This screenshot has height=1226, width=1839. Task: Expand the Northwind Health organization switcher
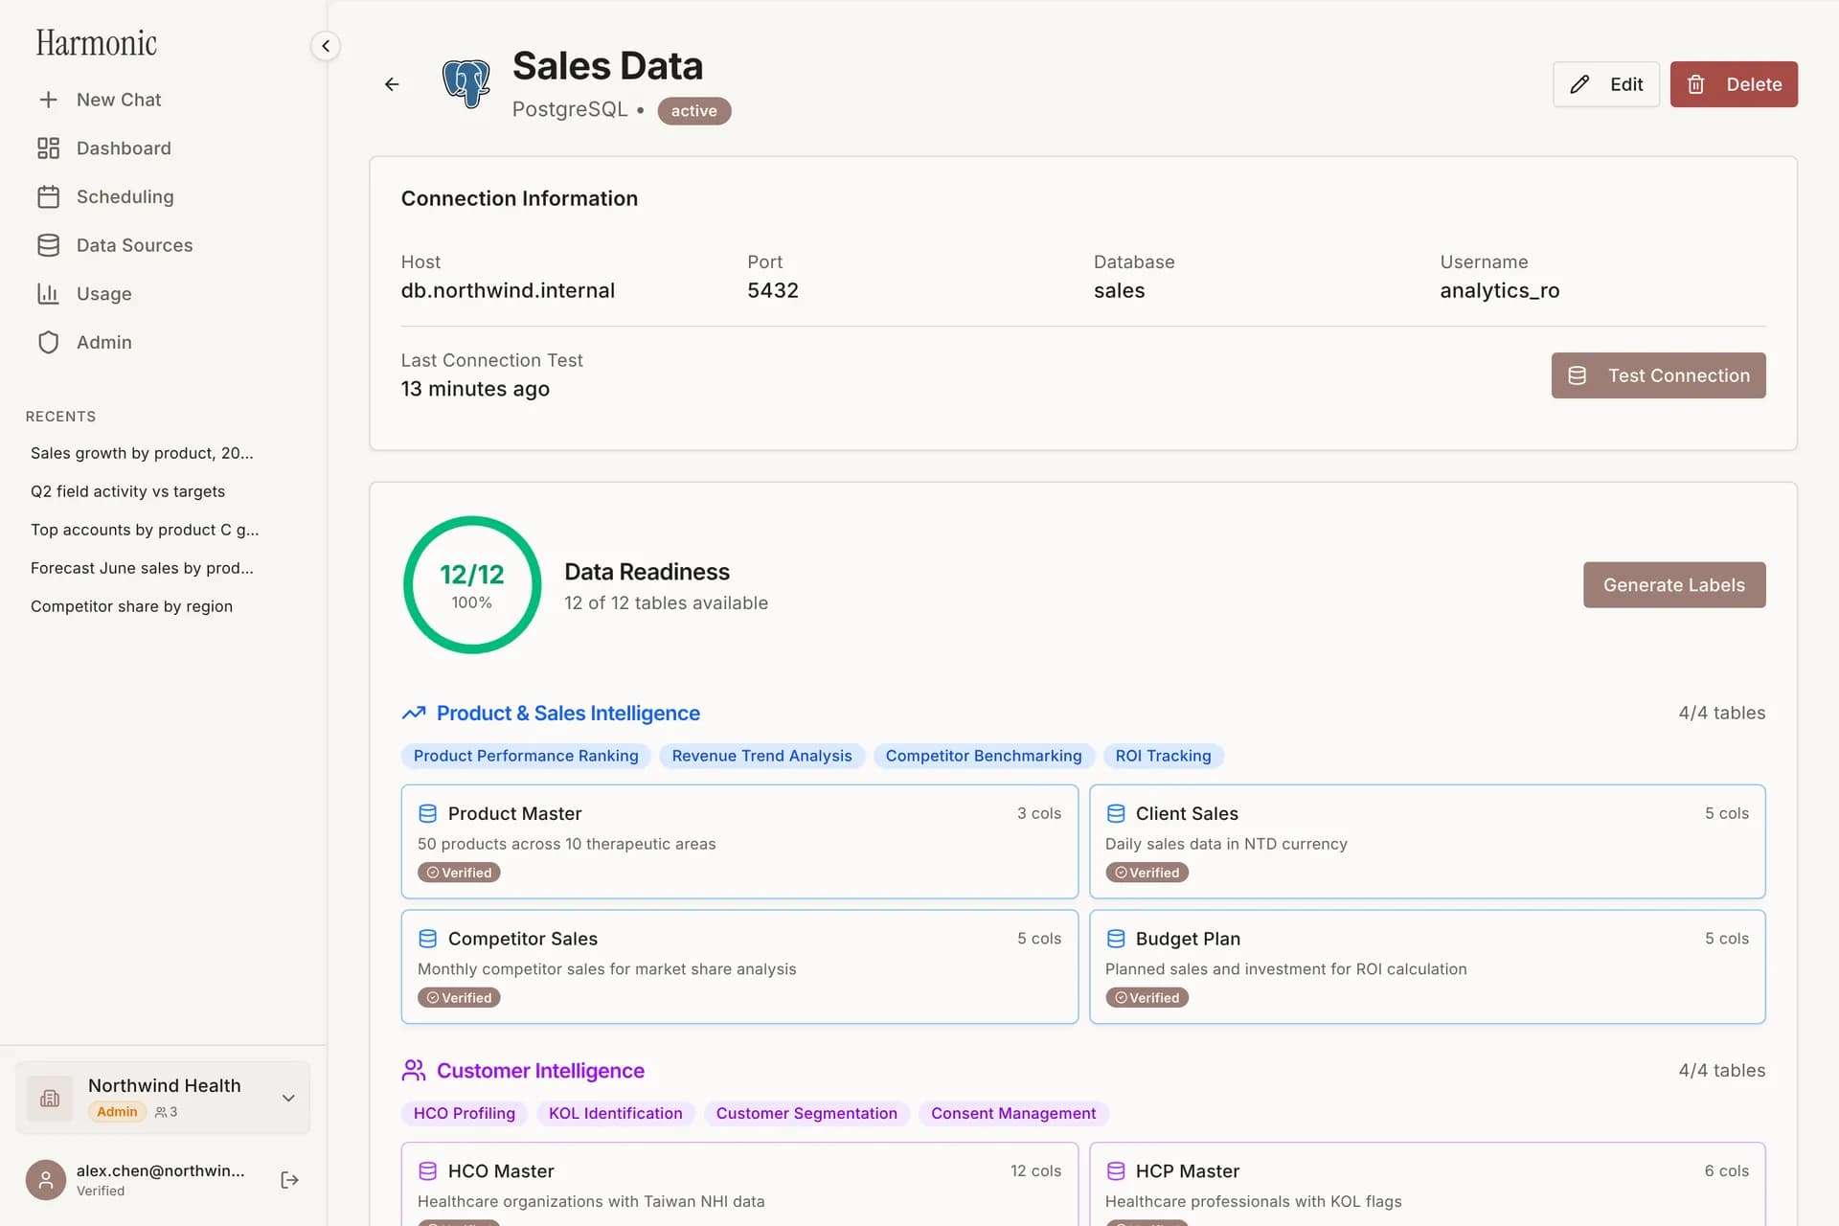tap(288, 1099)
